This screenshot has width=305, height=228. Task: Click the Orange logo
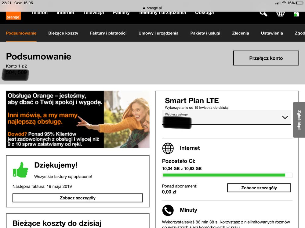coord(13,16)
